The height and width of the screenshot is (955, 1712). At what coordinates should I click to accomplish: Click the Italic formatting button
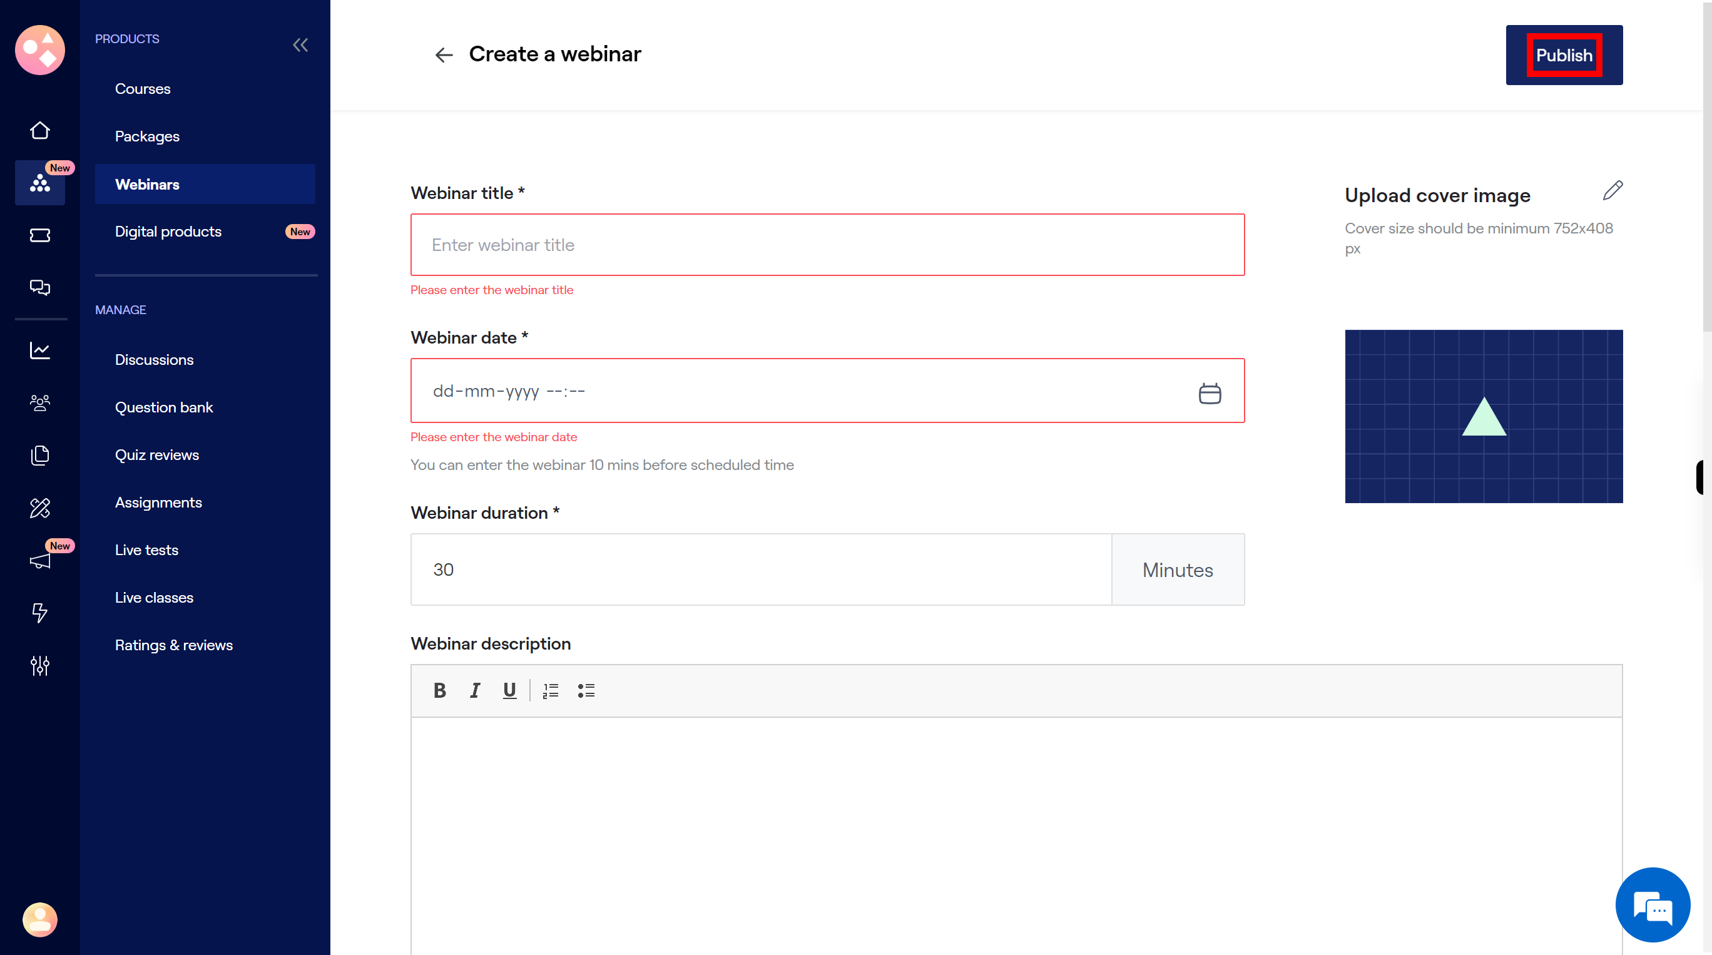474,690
